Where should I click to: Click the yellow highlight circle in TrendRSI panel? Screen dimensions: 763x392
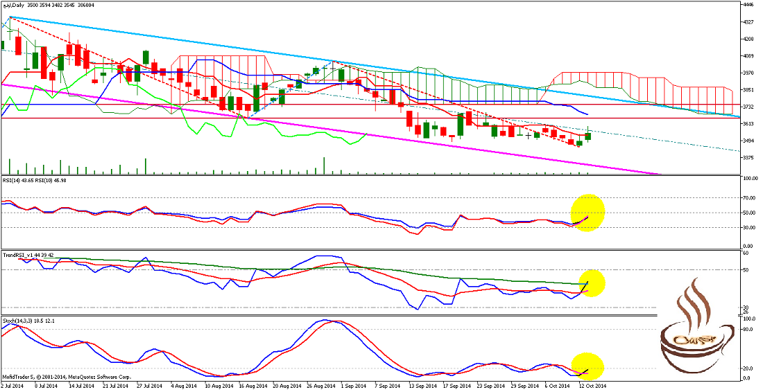pyautogui.click(x=588, y=283)
